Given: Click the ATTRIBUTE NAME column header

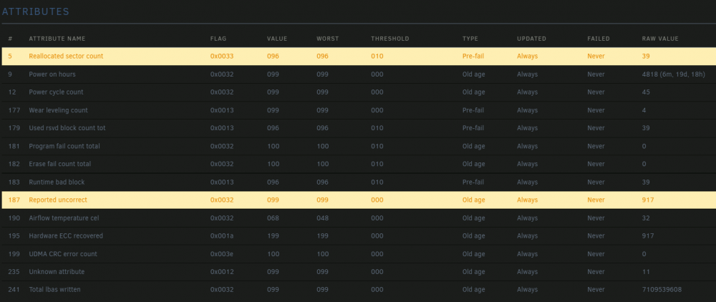Looking at the screenshot, I should [57, 39].
